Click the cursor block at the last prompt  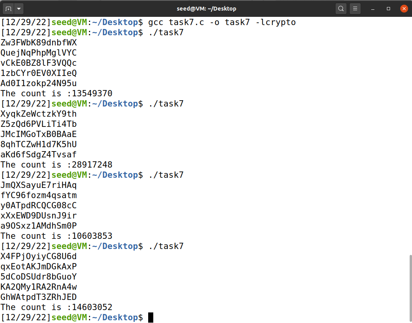(x=151, y=318)
